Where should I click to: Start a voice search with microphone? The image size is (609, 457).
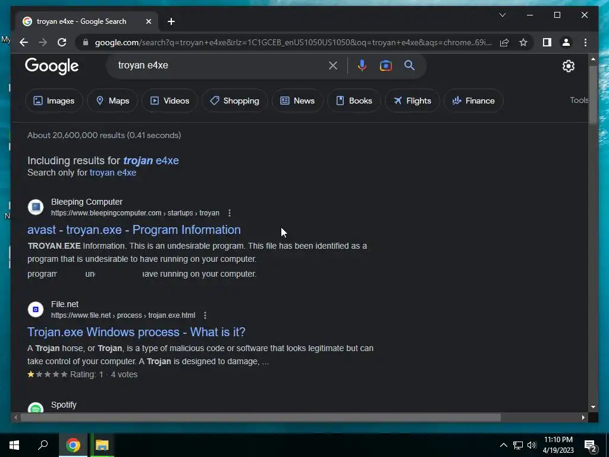362,65
